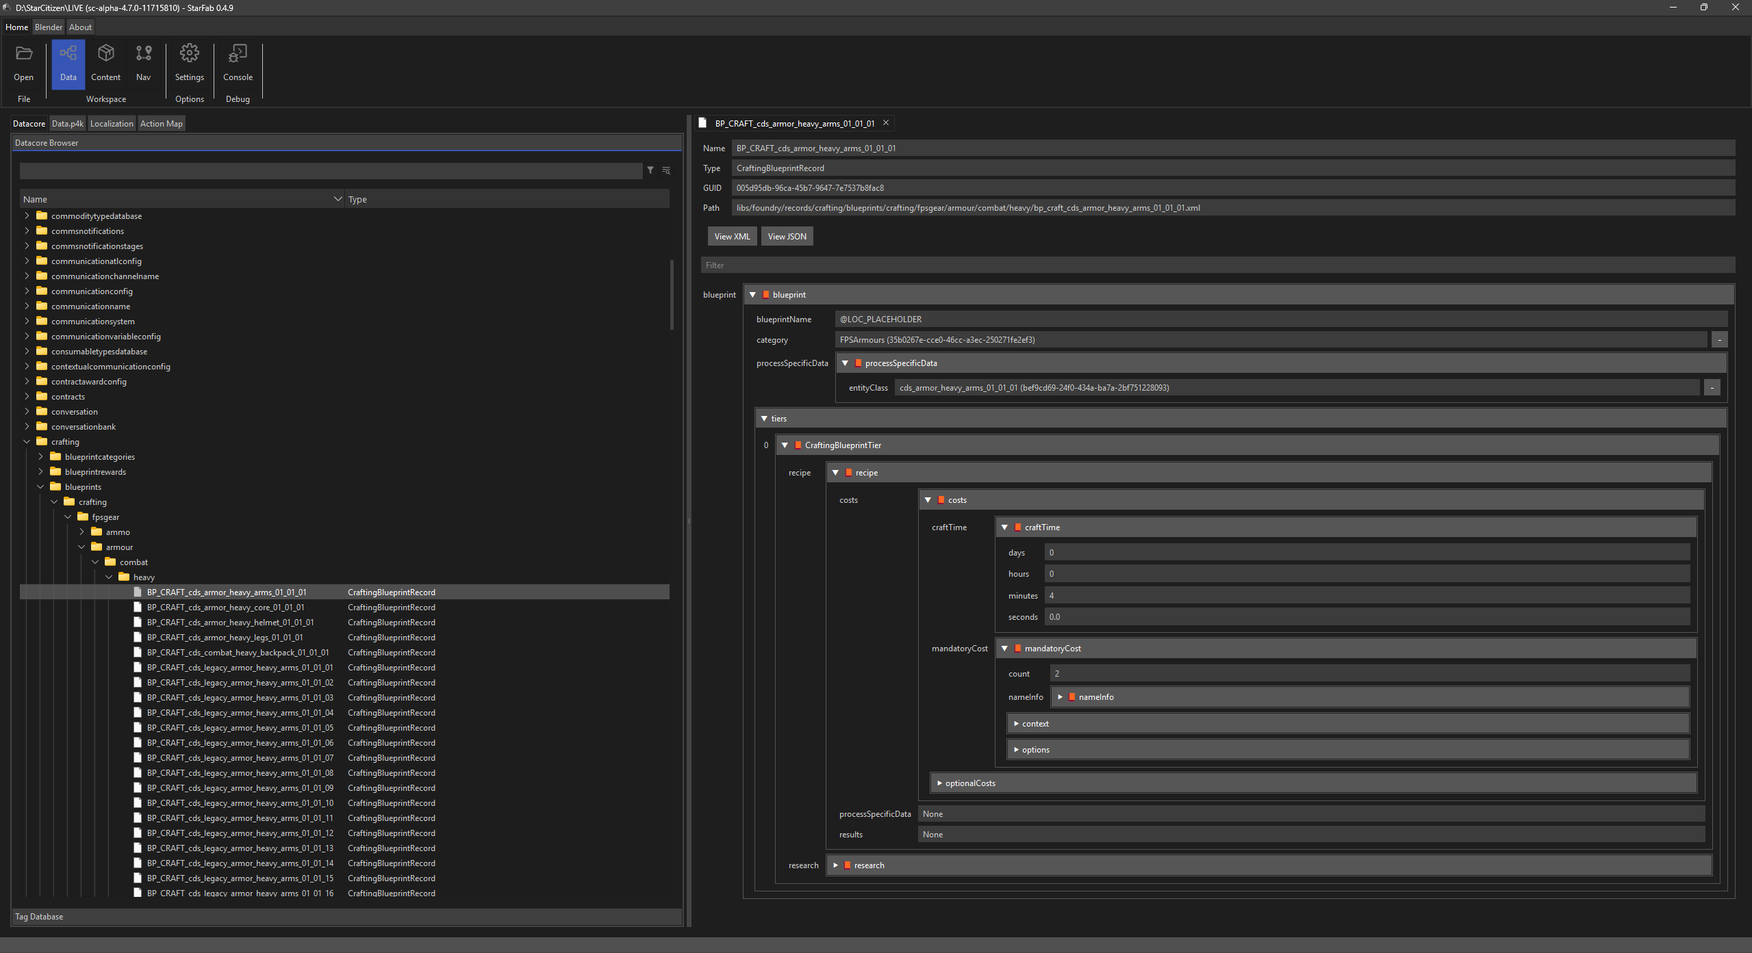This screenshot has height=953, width=1752.
Task: Open the Nav workspace icon
Action: point(144,53)
